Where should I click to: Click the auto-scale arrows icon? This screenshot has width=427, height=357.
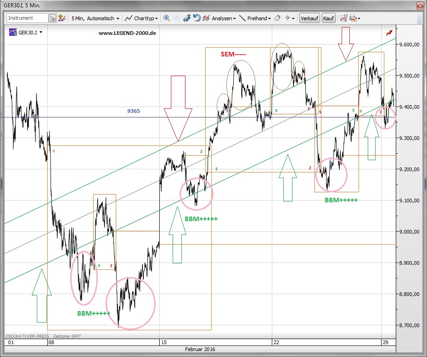[187, 18]
